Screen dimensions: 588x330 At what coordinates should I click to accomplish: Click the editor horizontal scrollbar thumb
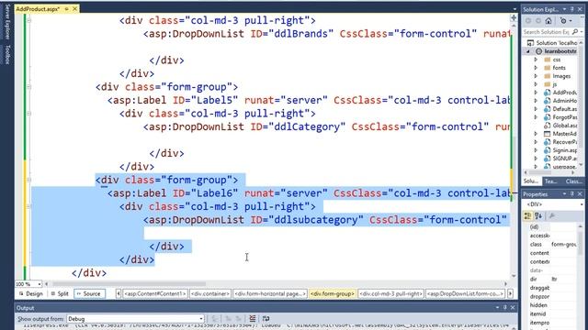tap(129, 284)
